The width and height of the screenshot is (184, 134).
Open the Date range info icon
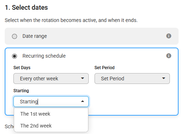click(x=169, y=36)
